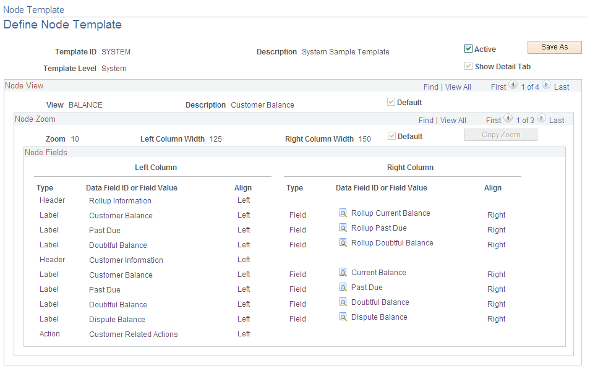Enable the Active checkbox
Viewport: 590px width, 371px height.
469,48
